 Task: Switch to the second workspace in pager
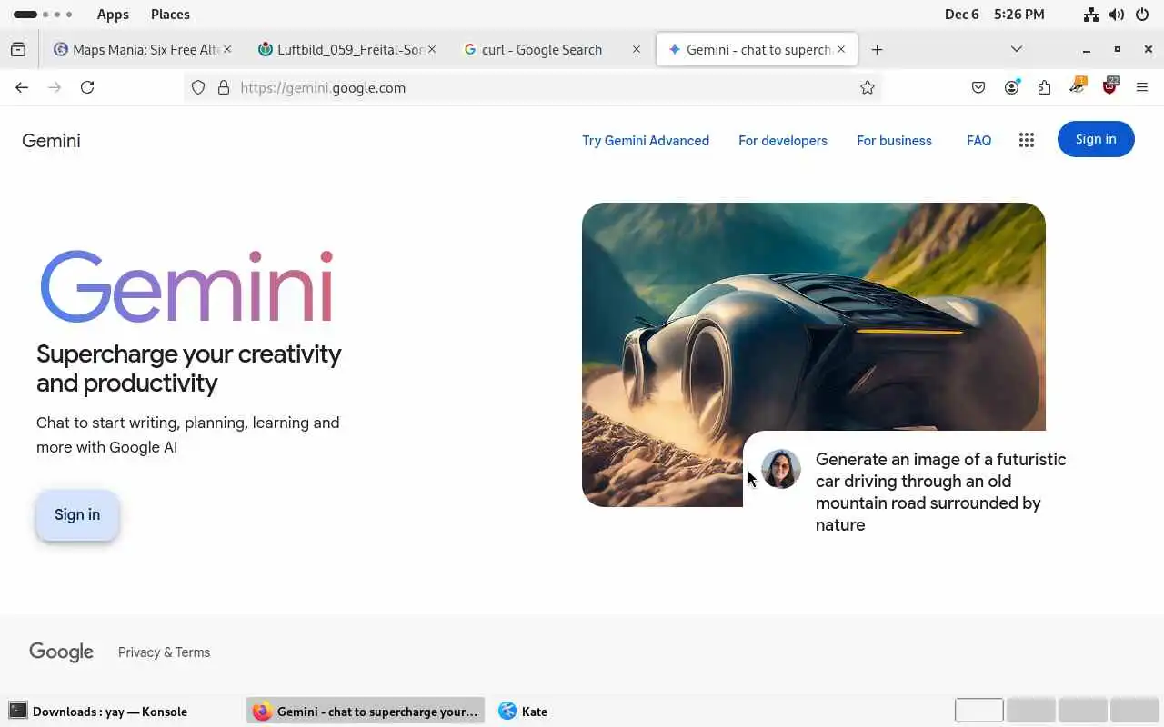pos(1031,711)
